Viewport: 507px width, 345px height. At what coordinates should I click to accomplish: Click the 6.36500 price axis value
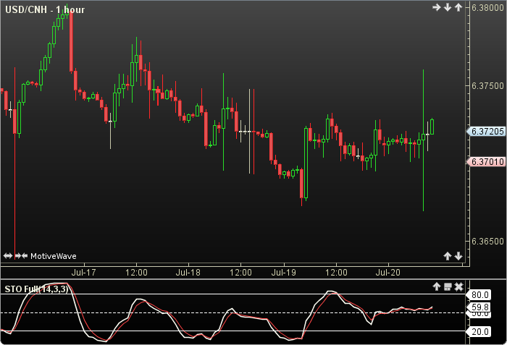pyautogui.click(x=487, y=242)
